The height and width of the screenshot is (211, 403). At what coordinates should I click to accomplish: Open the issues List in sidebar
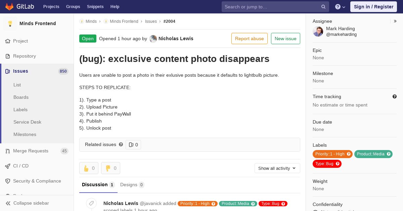(17, 85)
